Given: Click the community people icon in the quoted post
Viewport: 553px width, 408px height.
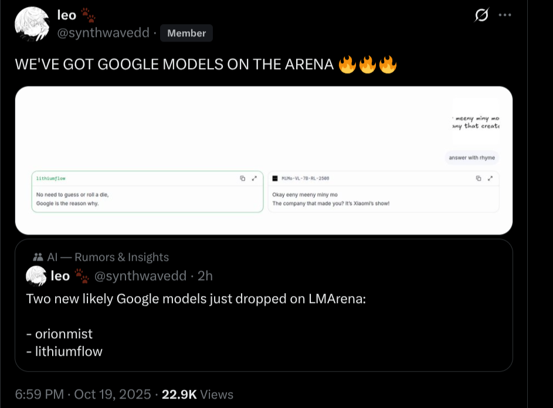Looking at the screenshot, I should (x=38, y=257).
